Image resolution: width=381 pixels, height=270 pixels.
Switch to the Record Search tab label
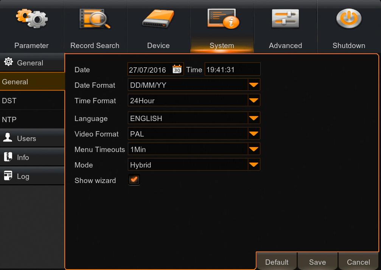point(95,45)
